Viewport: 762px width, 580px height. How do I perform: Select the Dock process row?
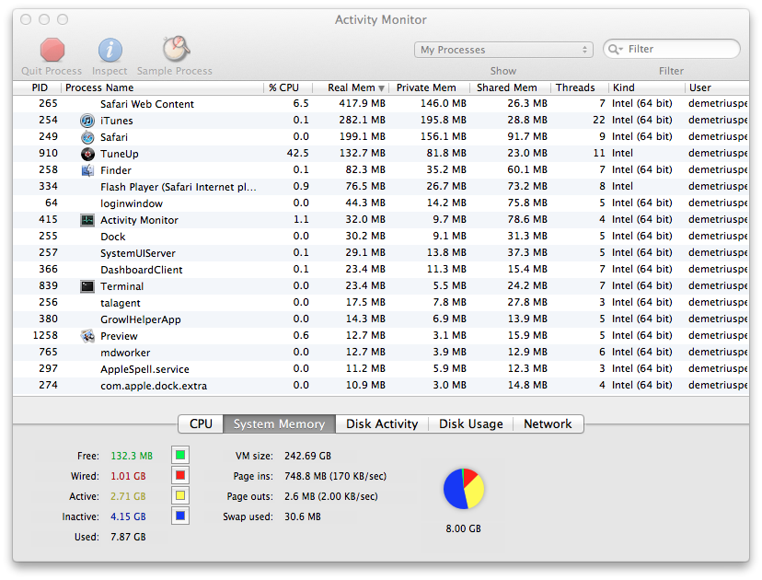[x=381, y=237]
